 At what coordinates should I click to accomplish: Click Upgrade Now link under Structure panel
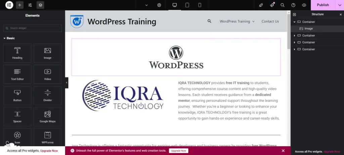pyautogui.click(x=332, y=152)
